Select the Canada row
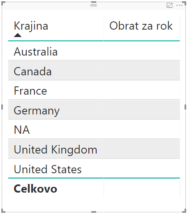 coord(94,70)
